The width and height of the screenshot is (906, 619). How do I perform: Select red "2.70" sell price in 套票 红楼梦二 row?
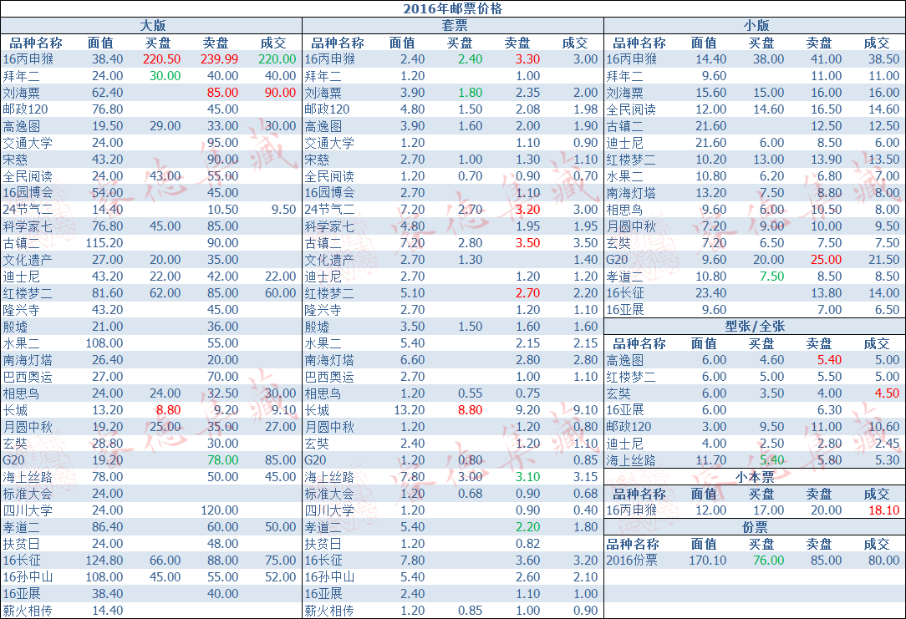pyautogui.click(x=528, y=293)
